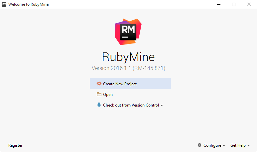Expand the Version Control dropdown arrow
This screenshot has height=152, width=257.
(162, 106)
